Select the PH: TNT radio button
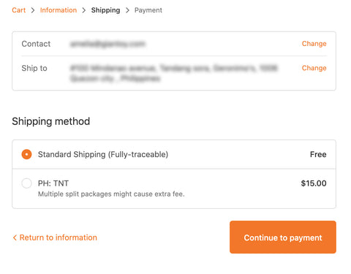 (26, 183)
